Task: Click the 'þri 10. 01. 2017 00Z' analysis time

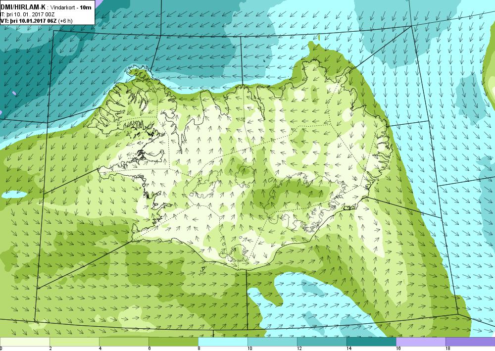Action: pyautogui.click(x=30, y=14)
